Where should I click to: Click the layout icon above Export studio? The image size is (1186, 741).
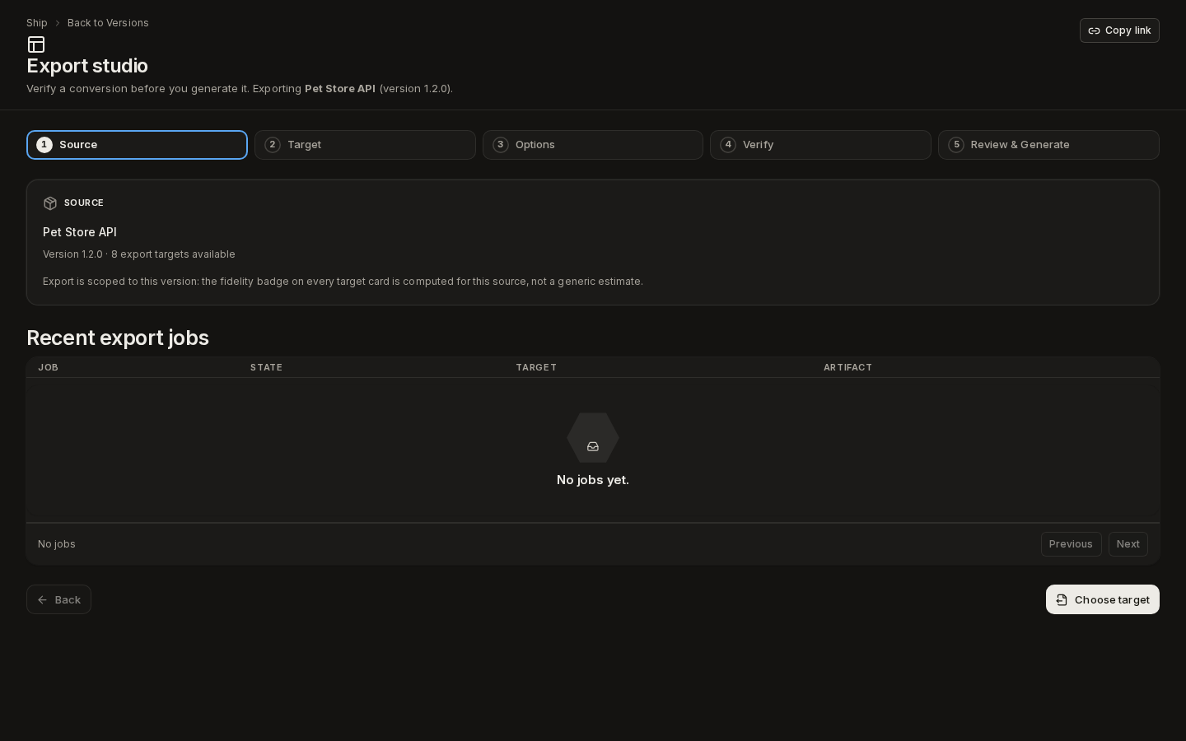[36, 44]
